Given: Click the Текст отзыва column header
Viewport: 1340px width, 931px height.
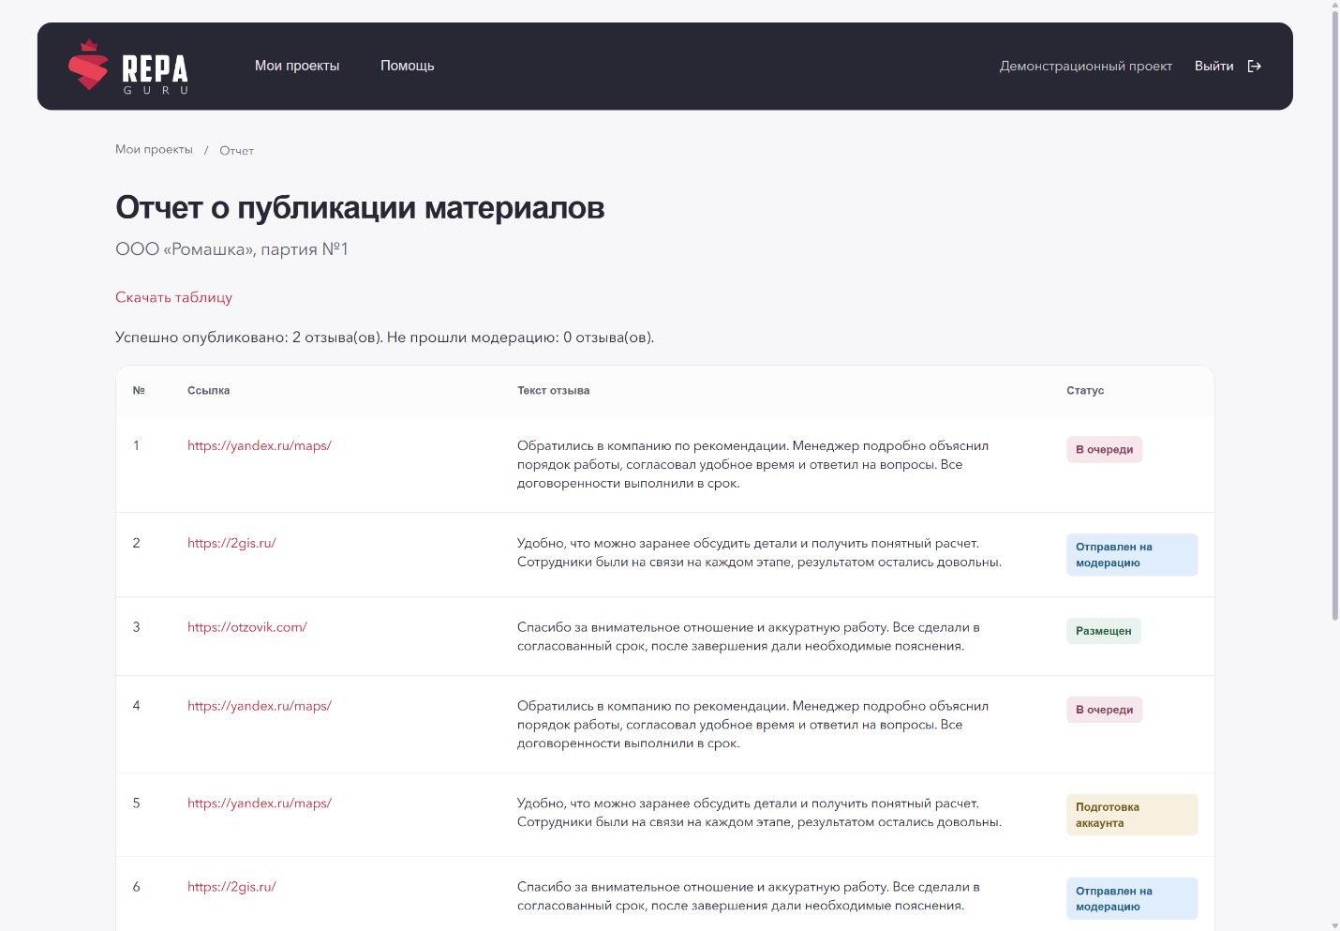Looking at the screenshot, I should click(x=554, y=391).
